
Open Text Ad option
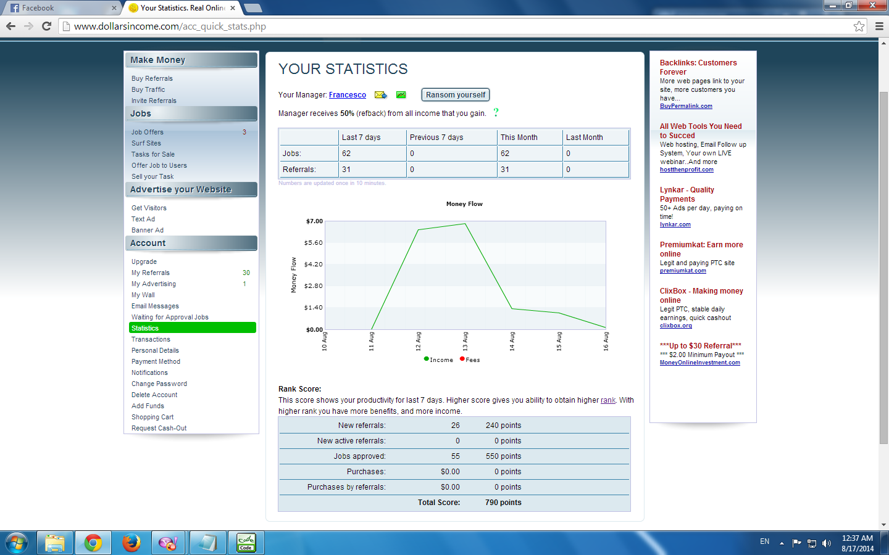(x=143, y=219)
